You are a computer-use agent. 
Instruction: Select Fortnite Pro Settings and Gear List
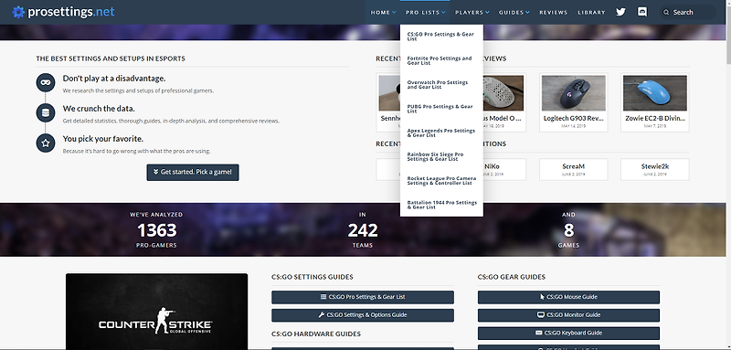click(441, 61)
